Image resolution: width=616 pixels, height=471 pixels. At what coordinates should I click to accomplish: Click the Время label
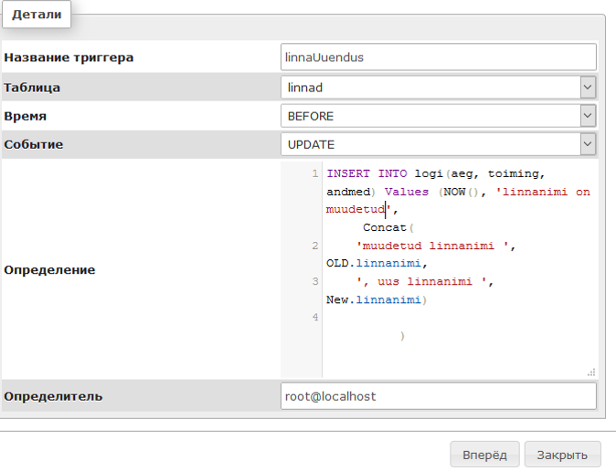pos(26,116)
